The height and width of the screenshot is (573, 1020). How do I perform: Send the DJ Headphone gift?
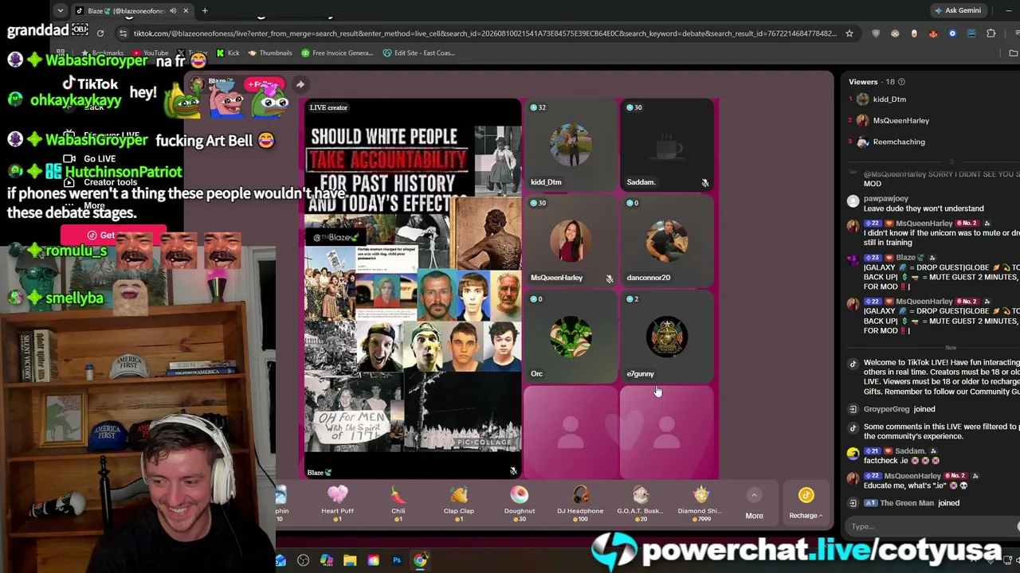[580, 503]
